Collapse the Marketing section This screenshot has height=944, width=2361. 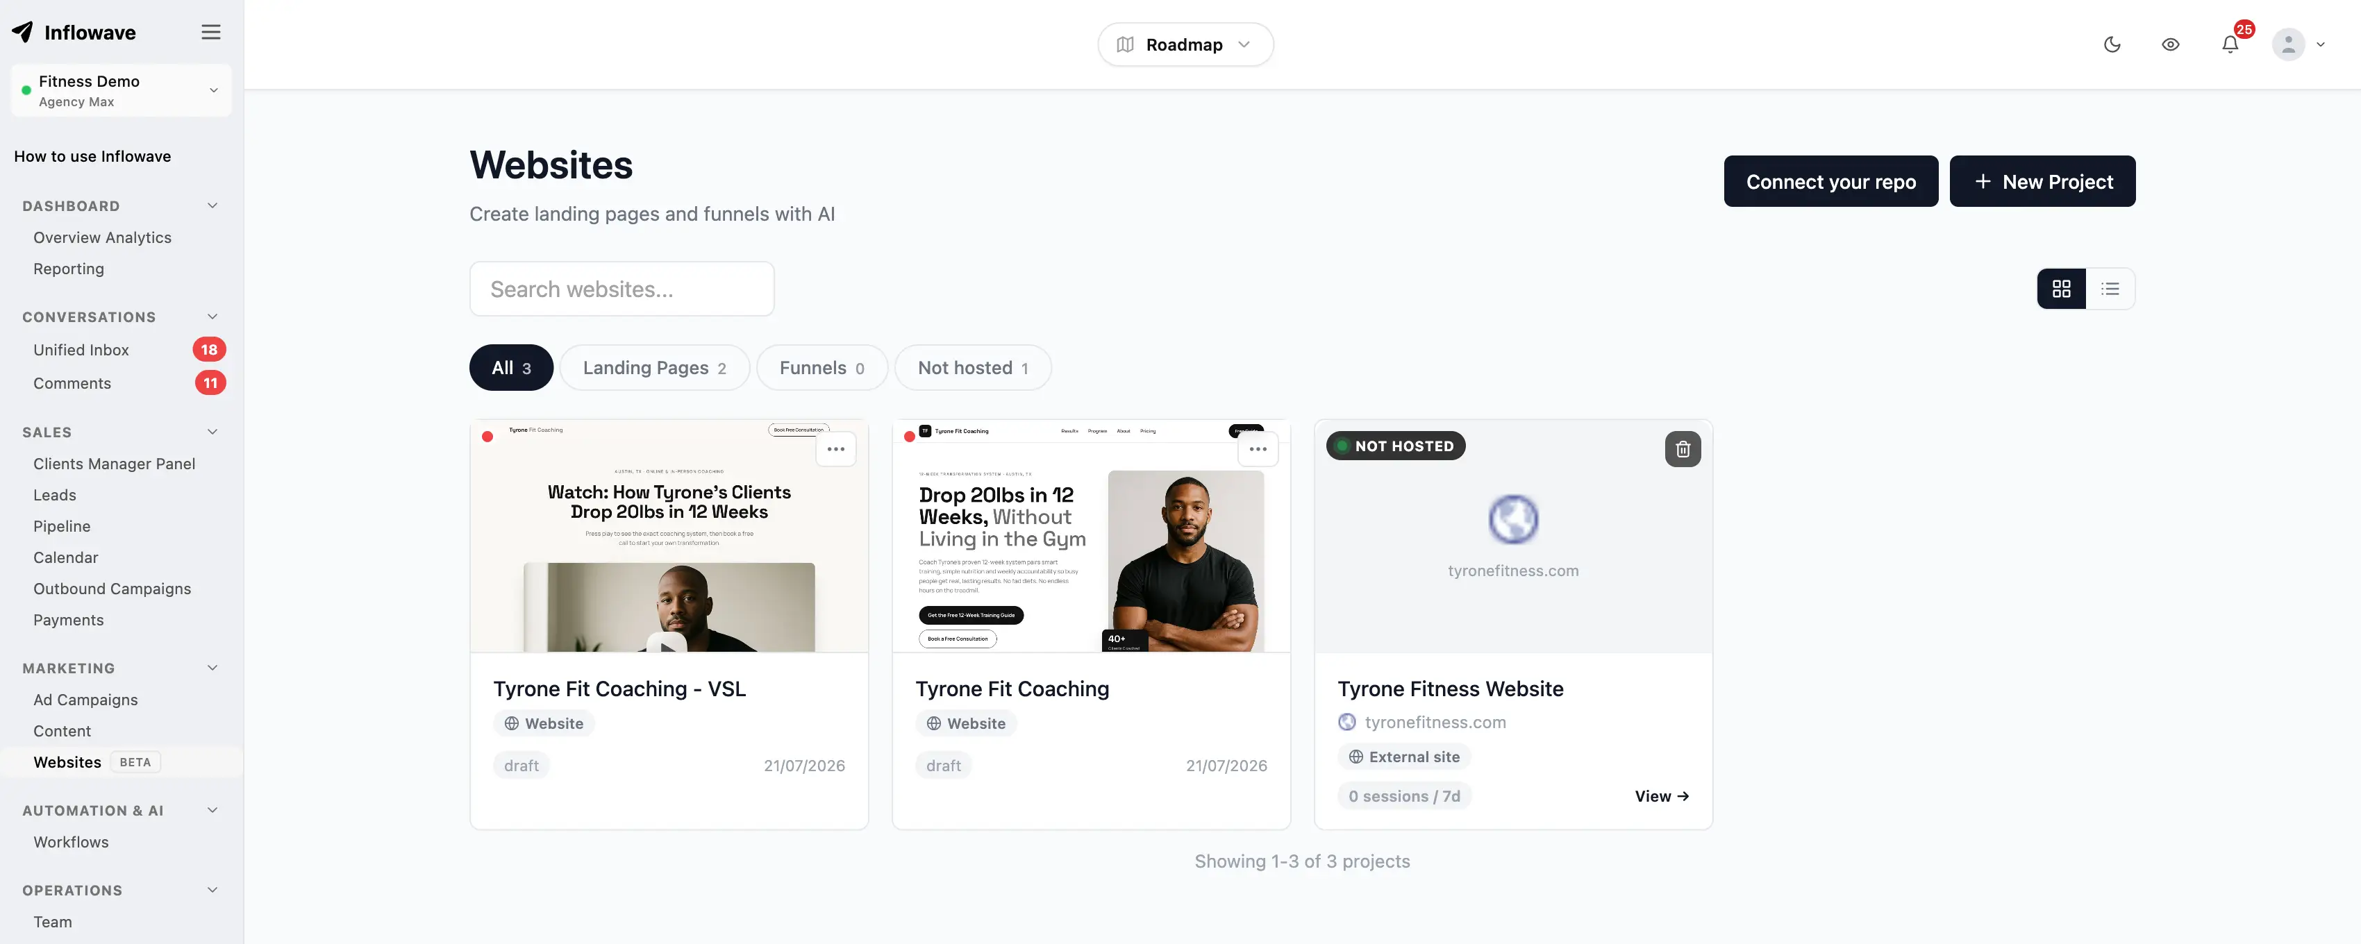pyautogui.click(x=212, y=667)
